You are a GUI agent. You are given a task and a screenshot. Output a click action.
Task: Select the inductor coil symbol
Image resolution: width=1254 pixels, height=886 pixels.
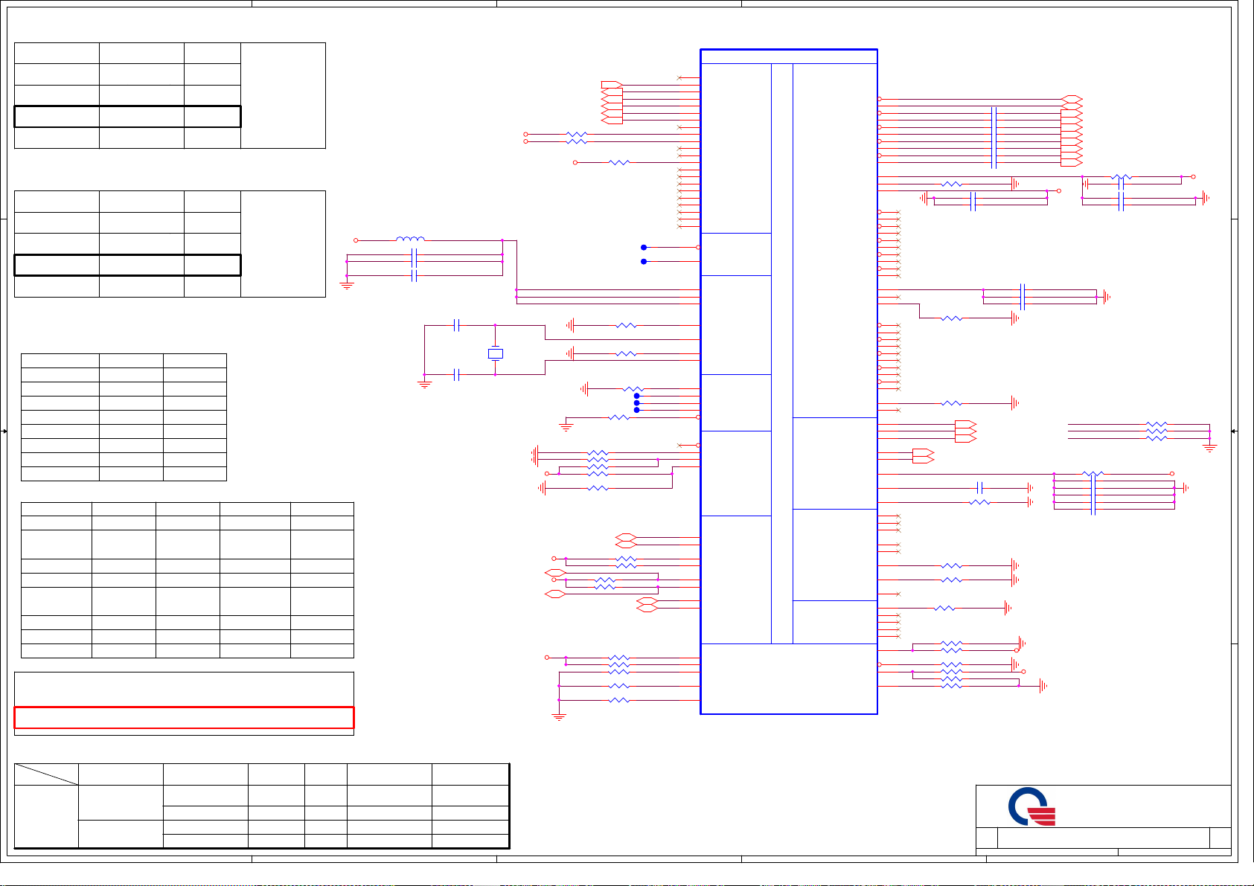410,240
